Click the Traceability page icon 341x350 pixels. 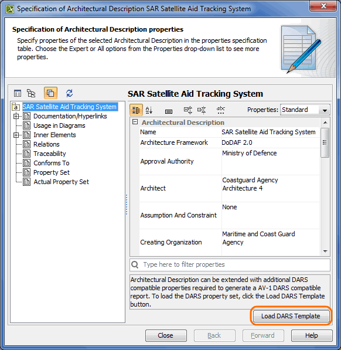tap(27, 154)
